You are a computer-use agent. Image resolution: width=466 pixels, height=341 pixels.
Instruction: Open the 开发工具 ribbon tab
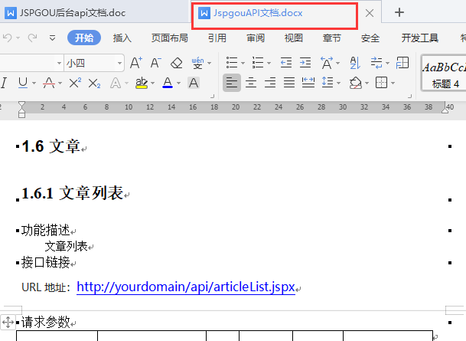click(x=419, y=38)
